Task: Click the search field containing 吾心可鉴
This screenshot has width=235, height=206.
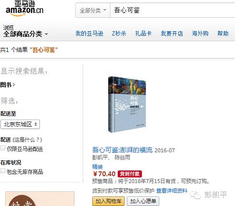Action: (x=173, y=11)
